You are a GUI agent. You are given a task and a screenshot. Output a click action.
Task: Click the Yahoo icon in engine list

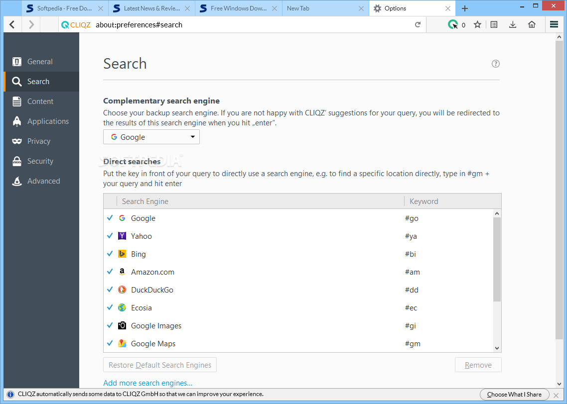tap(122, 236)
